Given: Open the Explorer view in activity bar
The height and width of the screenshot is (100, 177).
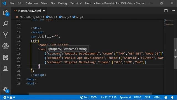Looking at the screenshot, I should (6, 12).
